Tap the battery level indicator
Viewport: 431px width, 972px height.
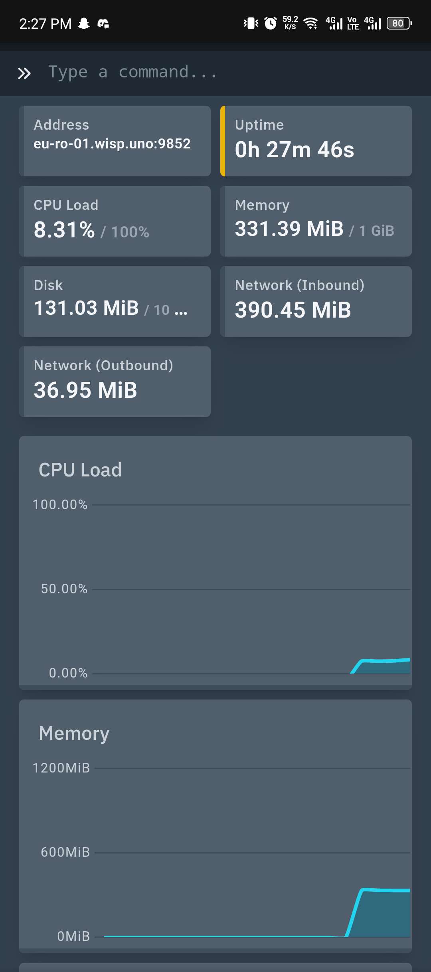[x=399, y=23]
